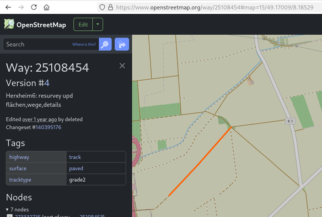Screen dimensions: 322x217
Task: Open directions between two points
Action: tap(122, 44)
